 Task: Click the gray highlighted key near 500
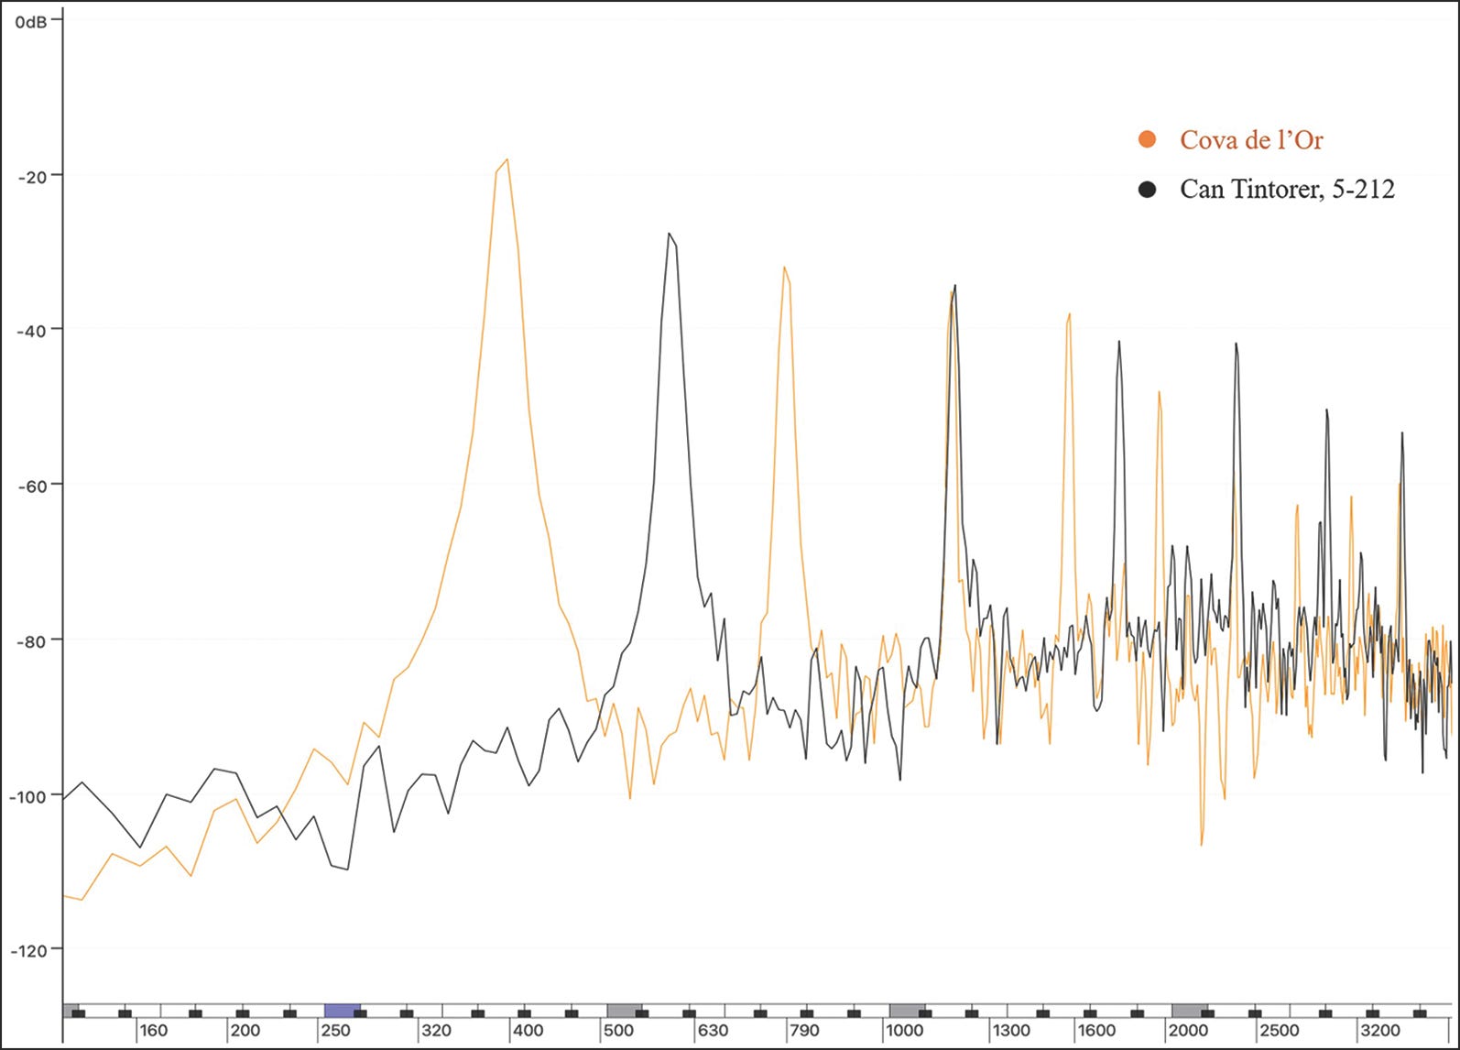624,1011
